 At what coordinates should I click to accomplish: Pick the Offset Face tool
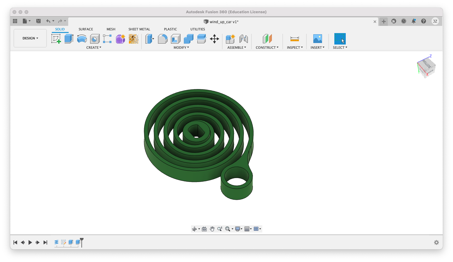tap(202, 39)
